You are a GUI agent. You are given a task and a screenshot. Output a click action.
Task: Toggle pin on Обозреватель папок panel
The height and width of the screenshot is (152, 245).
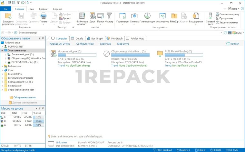click(40, 38)
